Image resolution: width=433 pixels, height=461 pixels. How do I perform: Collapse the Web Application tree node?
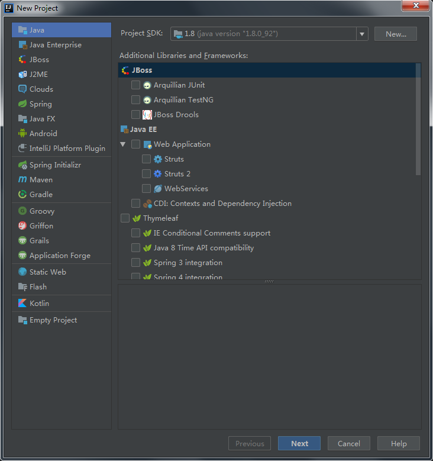[123, 144]
